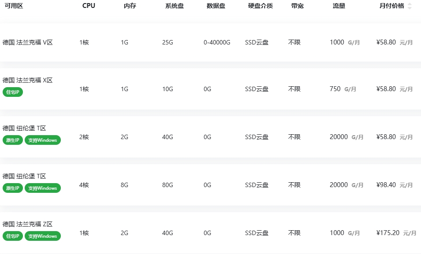Click 支持Windows badge on the 4核 纽伦堡 row
This screenshot has width=421, height=254.
(43, 188)
